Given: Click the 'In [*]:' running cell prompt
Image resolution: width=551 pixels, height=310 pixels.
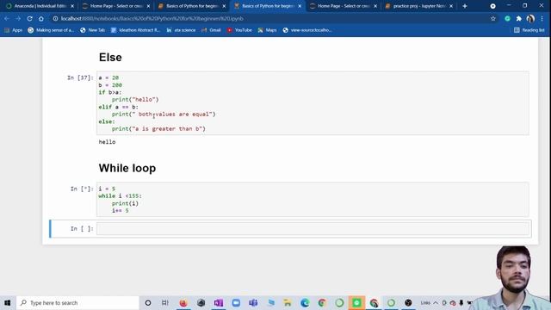Looking at the screenshot, I should click(x=82, y=189).
